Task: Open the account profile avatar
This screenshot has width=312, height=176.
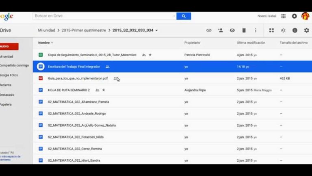Action: [305, 16]
